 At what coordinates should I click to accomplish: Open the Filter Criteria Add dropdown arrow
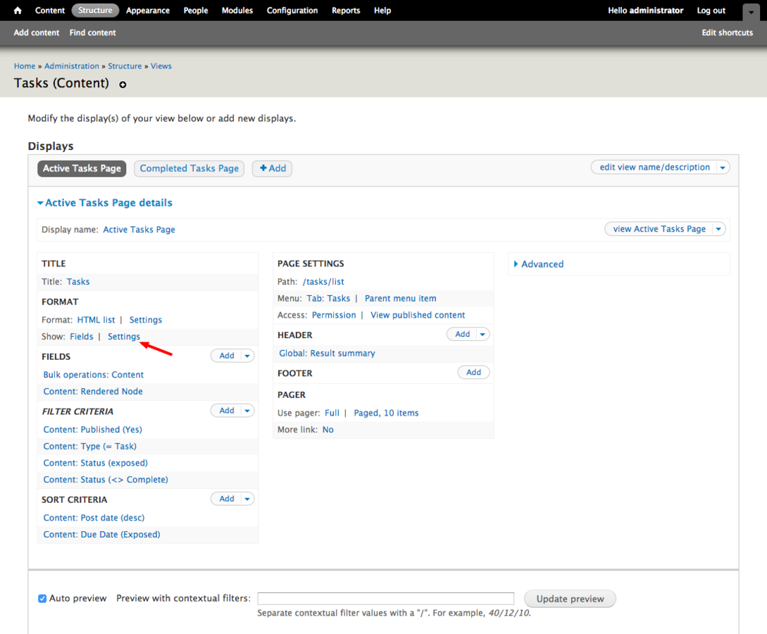pos(247,411)
